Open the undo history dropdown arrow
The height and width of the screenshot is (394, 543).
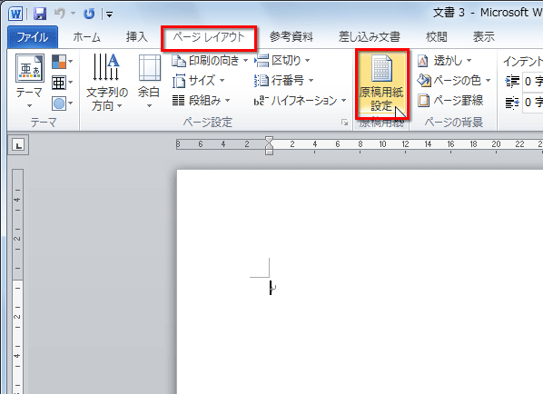pyautogui.click(x=73, y=14)
